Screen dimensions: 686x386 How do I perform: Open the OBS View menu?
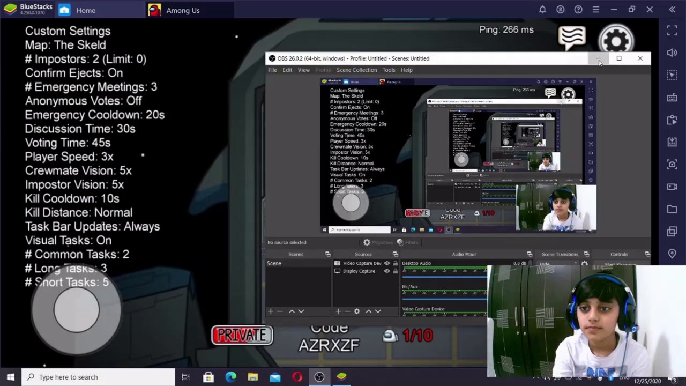(x=303, y=70)
